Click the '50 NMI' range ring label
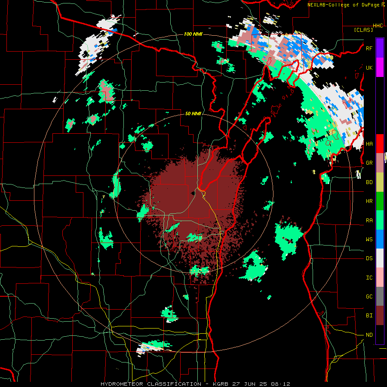The height and width of the screenshot is (387, 387). 193,114
